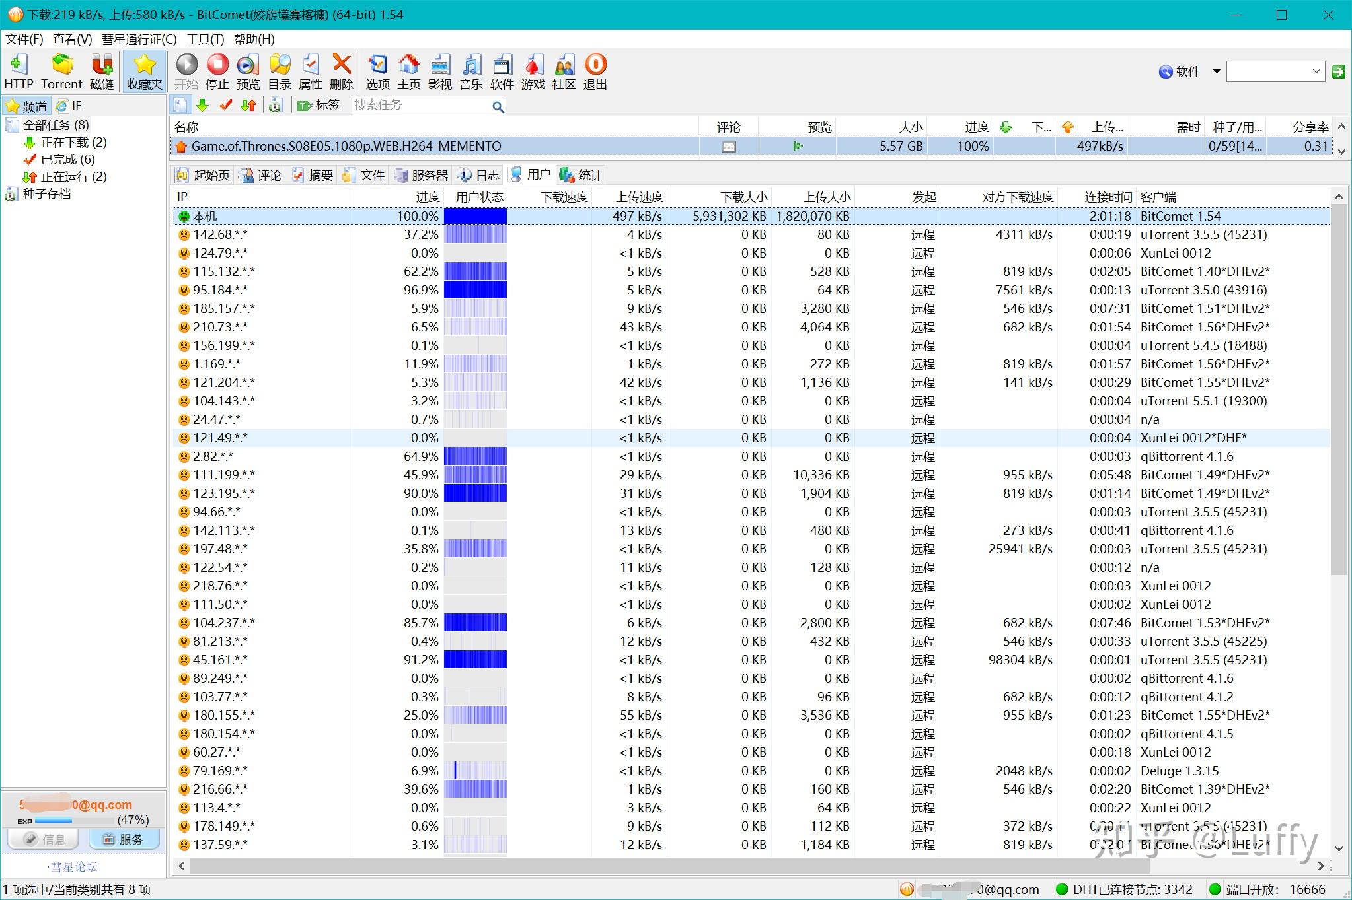The image size is (1352, 900).
Task: Click DHT已连接节点 green status indicator
Action: [x=1062, y=889]
